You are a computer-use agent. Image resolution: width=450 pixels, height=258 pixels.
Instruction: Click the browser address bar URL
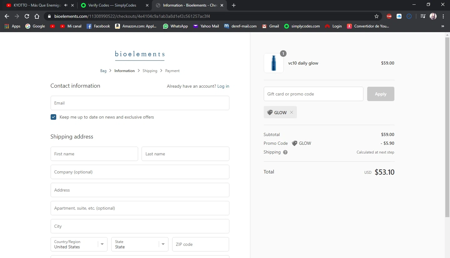click(132, 16)
